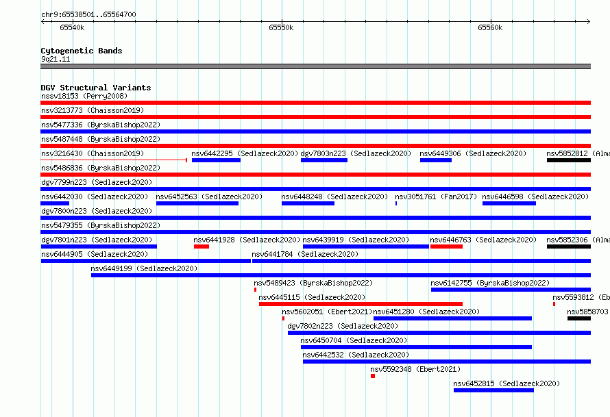Select the dgv7803n223 (Sedlazeck2020) label

tap(356, 153)
